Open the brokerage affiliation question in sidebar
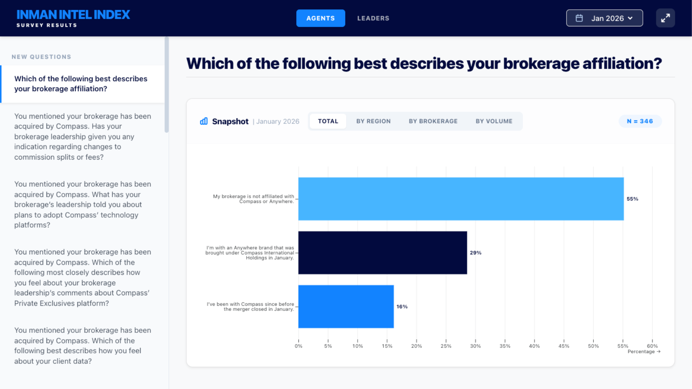The height and width of the screenshot is (389, 692). click(81, 84)
